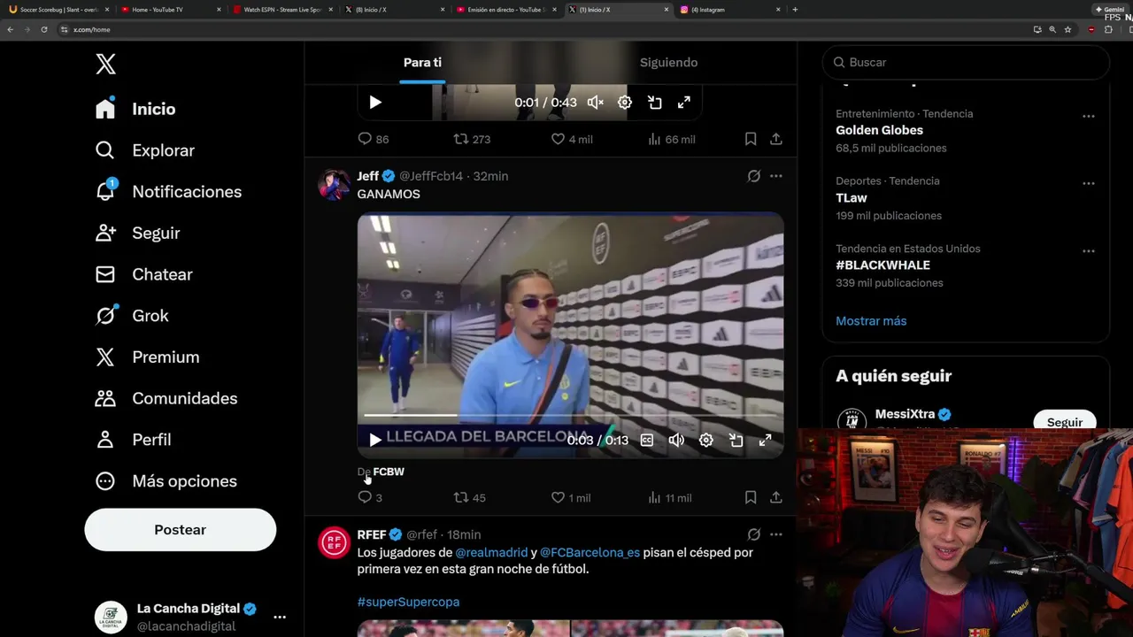Open the #superSupercopa hashtag
The width and height of the screenshot is (1133, 637).
[408, 602]
